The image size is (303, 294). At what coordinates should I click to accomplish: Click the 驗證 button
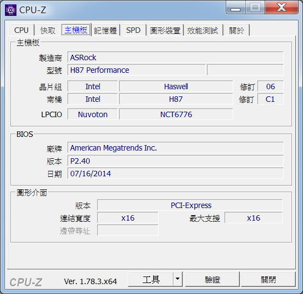tap(212, 279)
